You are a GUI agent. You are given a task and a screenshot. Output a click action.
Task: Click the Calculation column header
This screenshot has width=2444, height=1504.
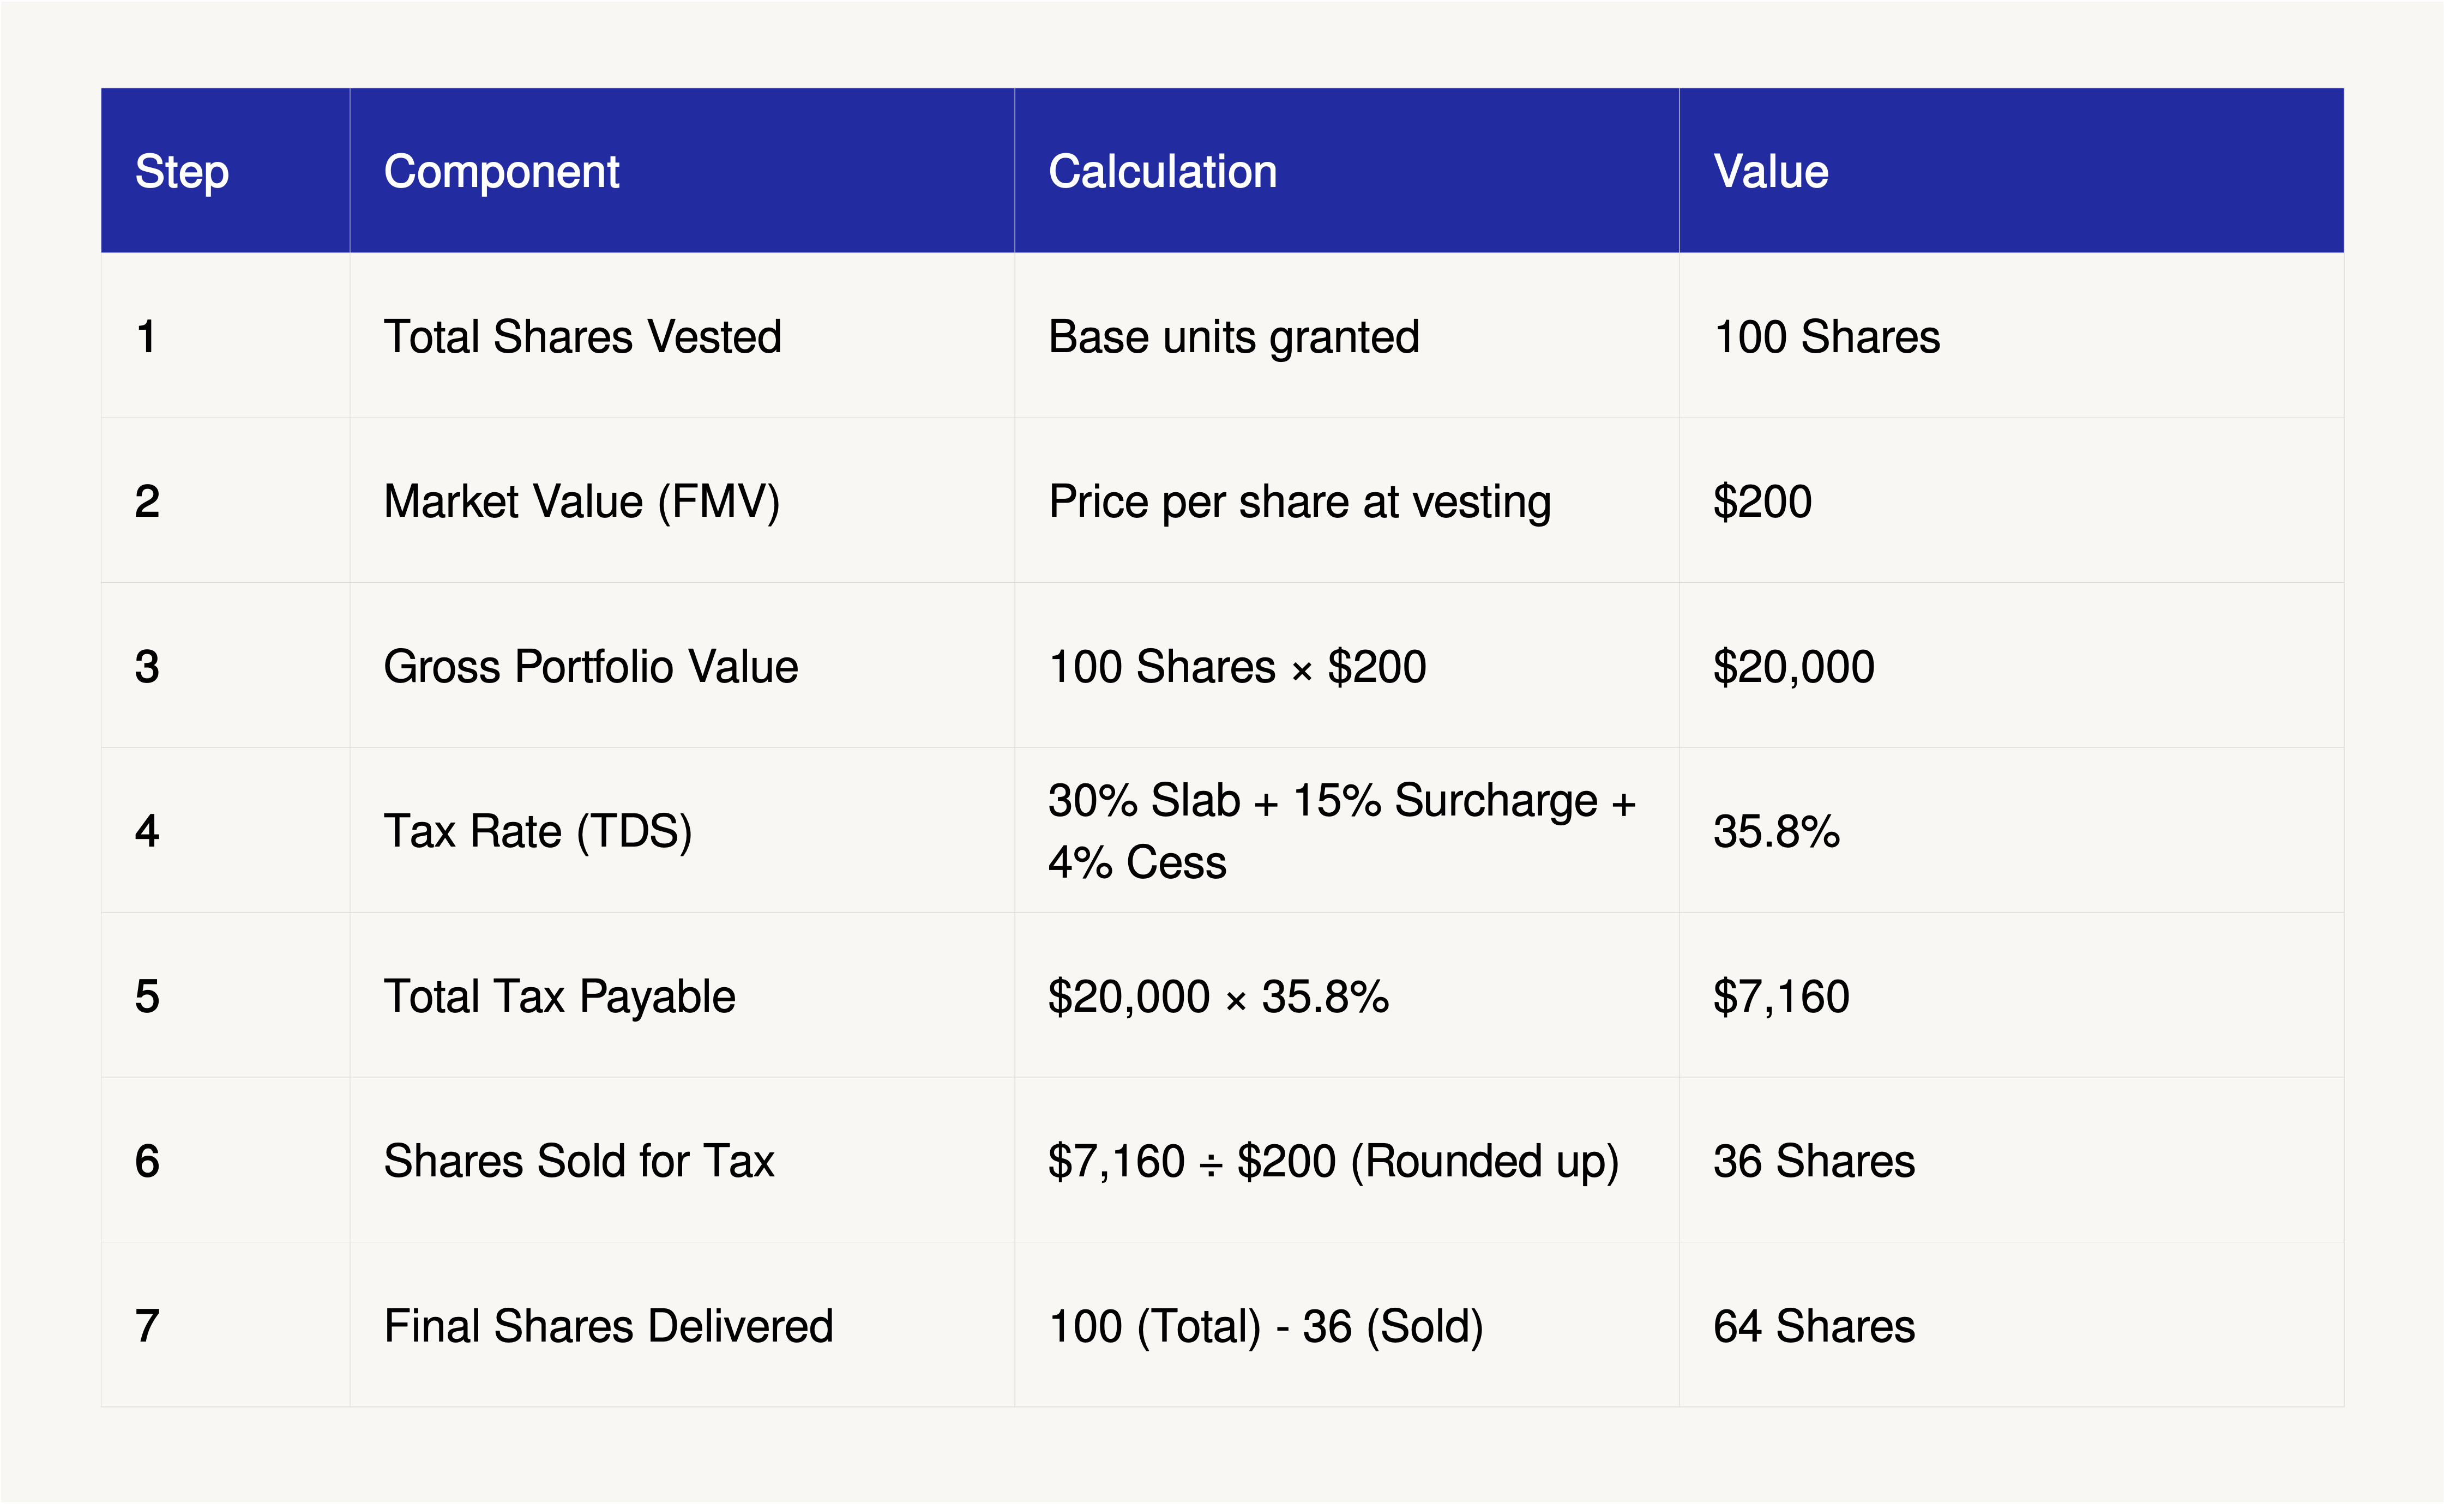(x=1347, y=170)
